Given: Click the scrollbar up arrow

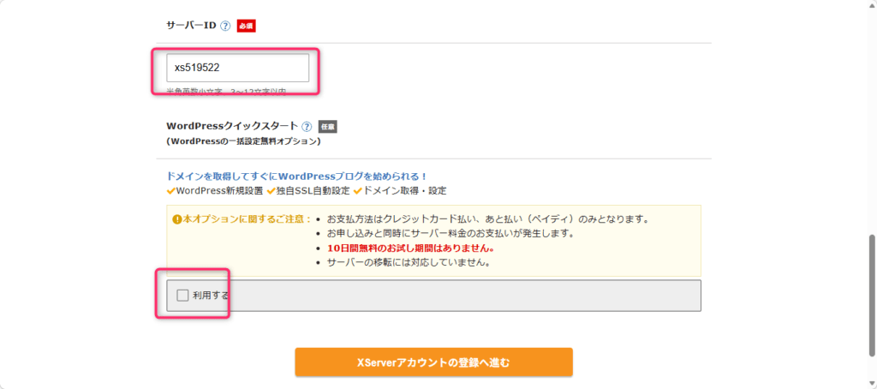Looking at the screenshot, I should (x=870, y=7).
